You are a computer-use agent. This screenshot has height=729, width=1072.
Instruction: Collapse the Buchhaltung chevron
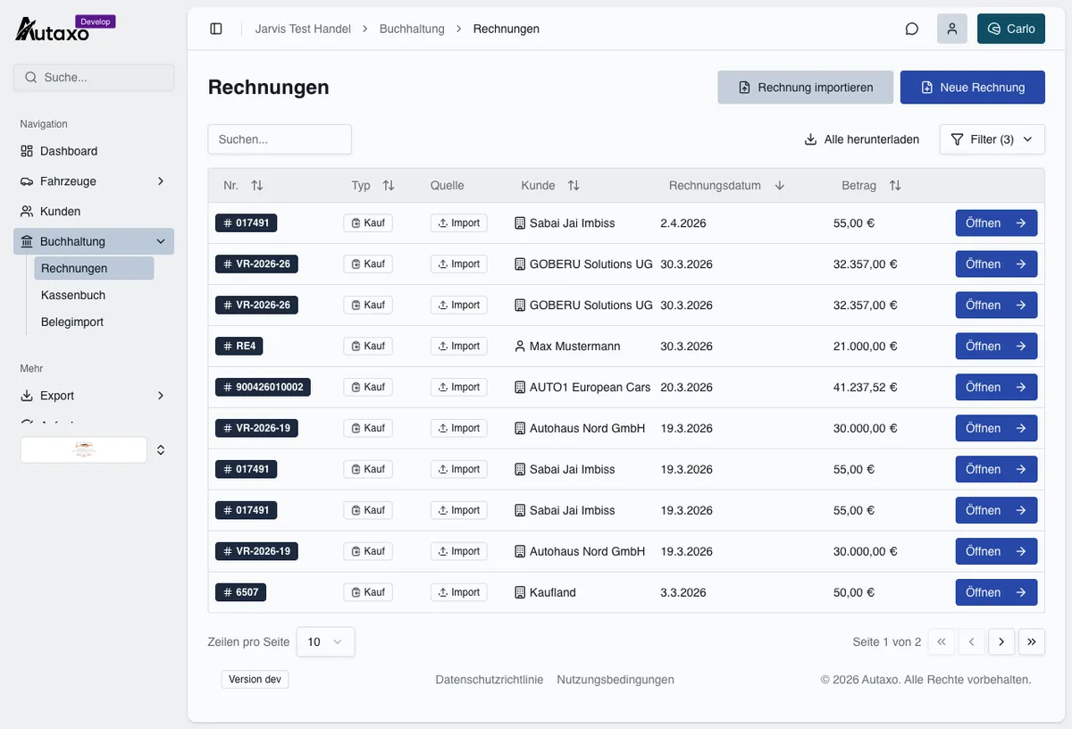161,241
